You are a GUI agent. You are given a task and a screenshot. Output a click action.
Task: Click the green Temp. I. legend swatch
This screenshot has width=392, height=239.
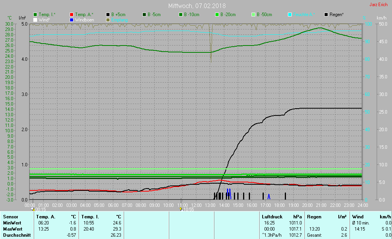pos(36,15)
